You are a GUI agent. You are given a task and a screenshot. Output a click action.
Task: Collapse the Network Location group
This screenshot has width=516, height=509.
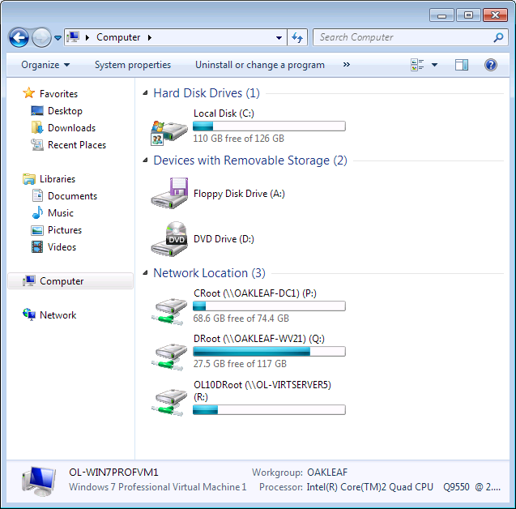coord(145,273)
